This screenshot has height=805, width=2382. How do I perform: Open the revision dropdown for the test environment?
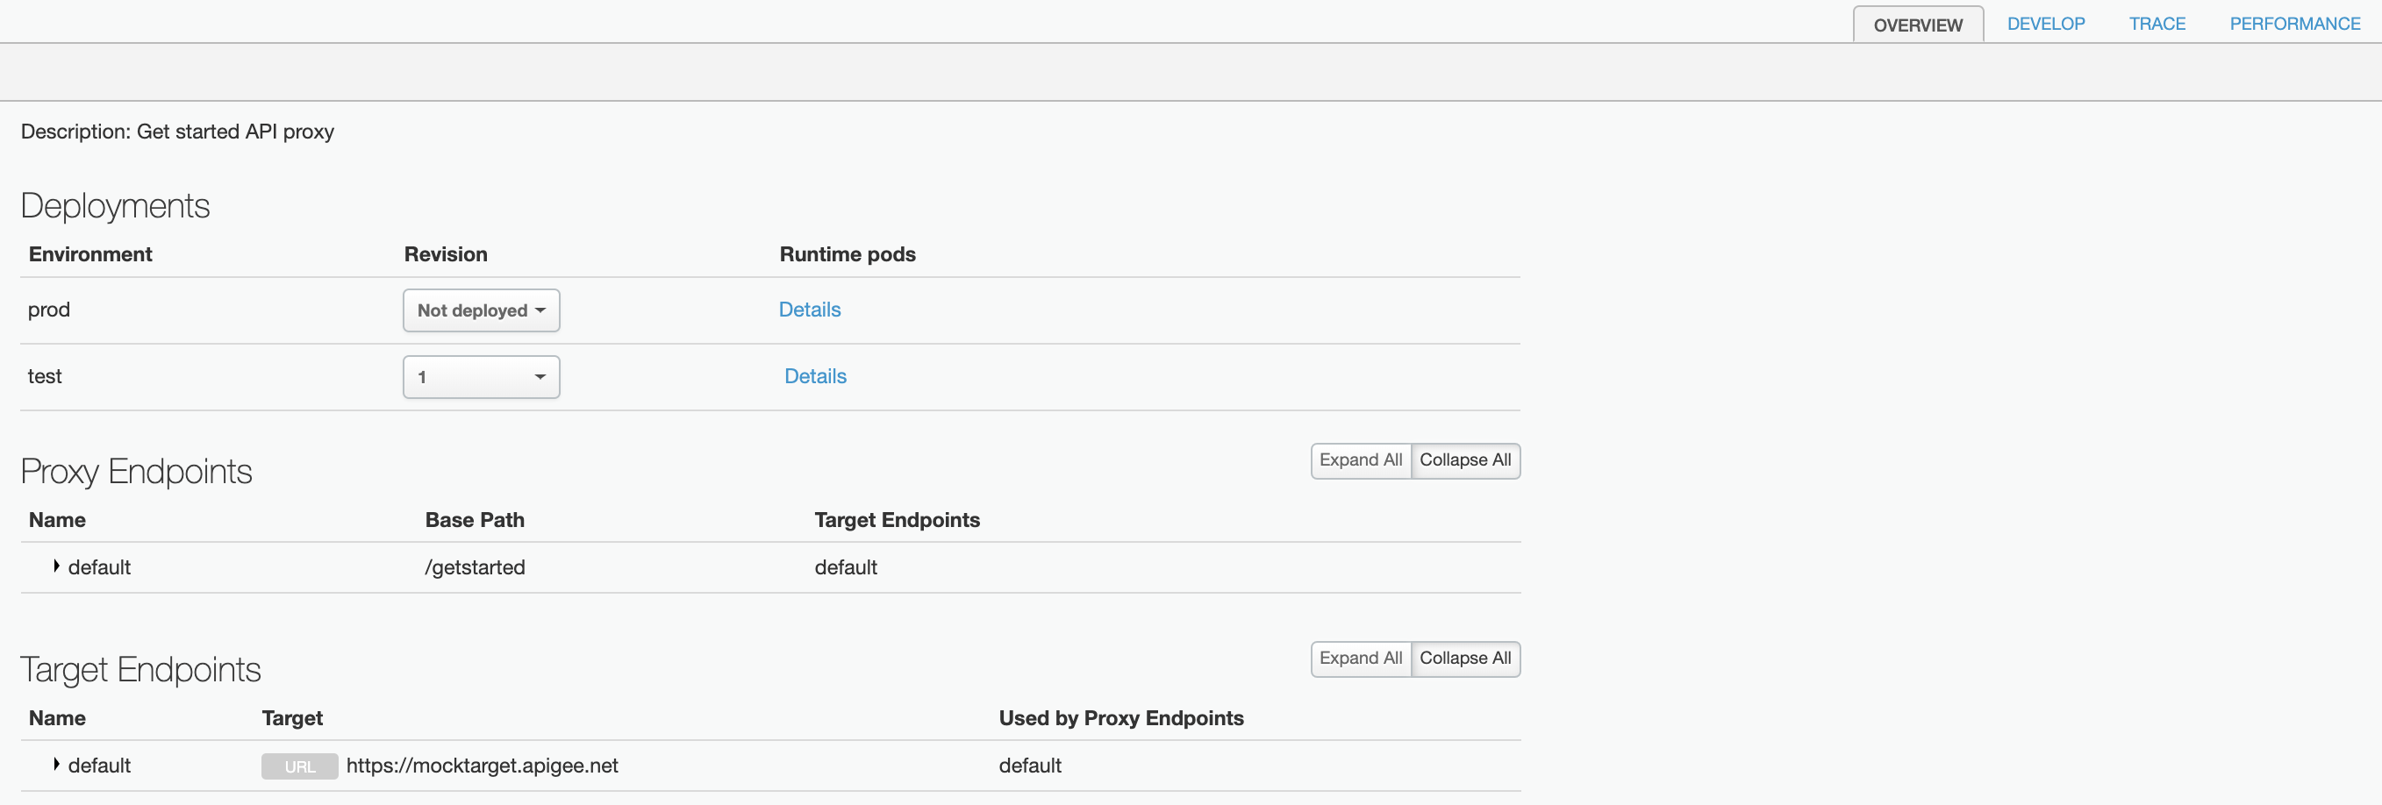click(481, 376)
